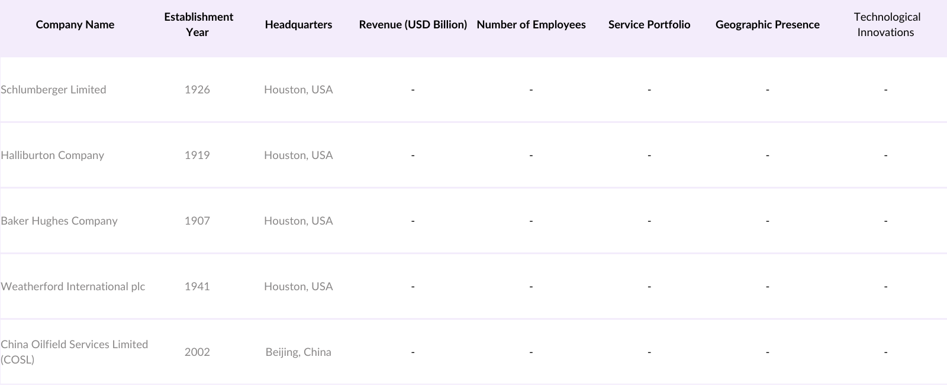947x386 pixels.
Task: Select the Schlumberger Limited company name
Action: [x=53, y=90]
